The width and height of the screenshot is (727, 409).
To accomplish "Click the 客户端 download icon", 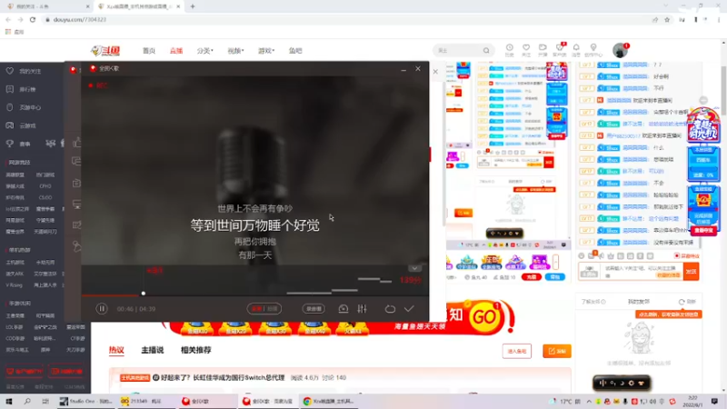I will 560,50.
